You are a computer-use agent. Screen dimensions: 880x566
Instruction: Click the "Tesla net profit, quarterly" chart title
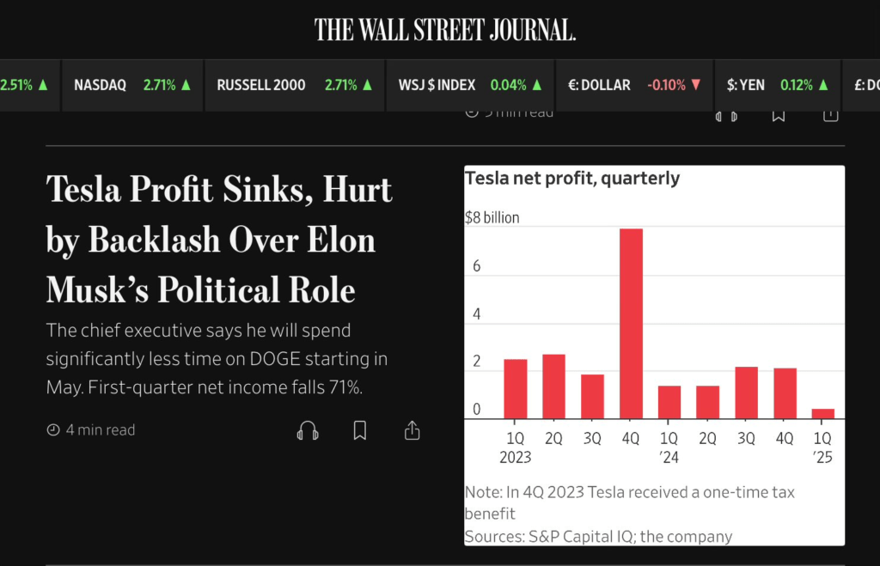point(571,179)
